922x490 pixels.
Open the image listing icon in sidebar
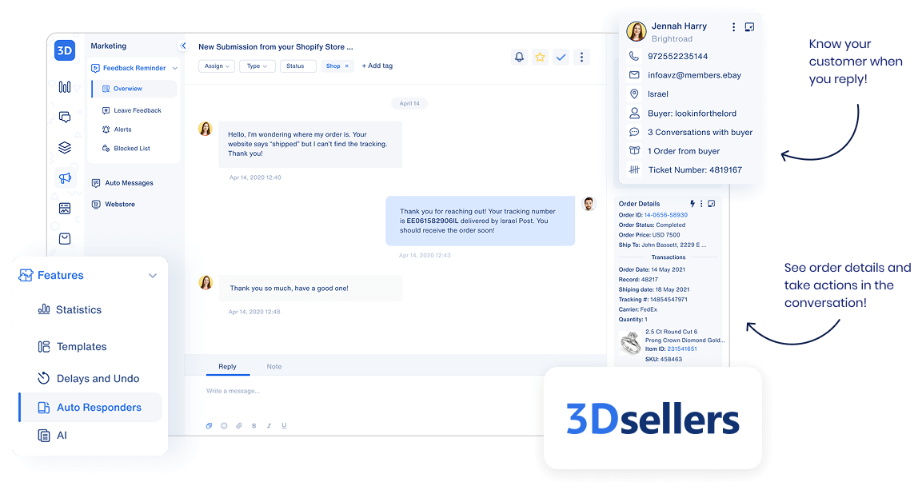point(65,209)
